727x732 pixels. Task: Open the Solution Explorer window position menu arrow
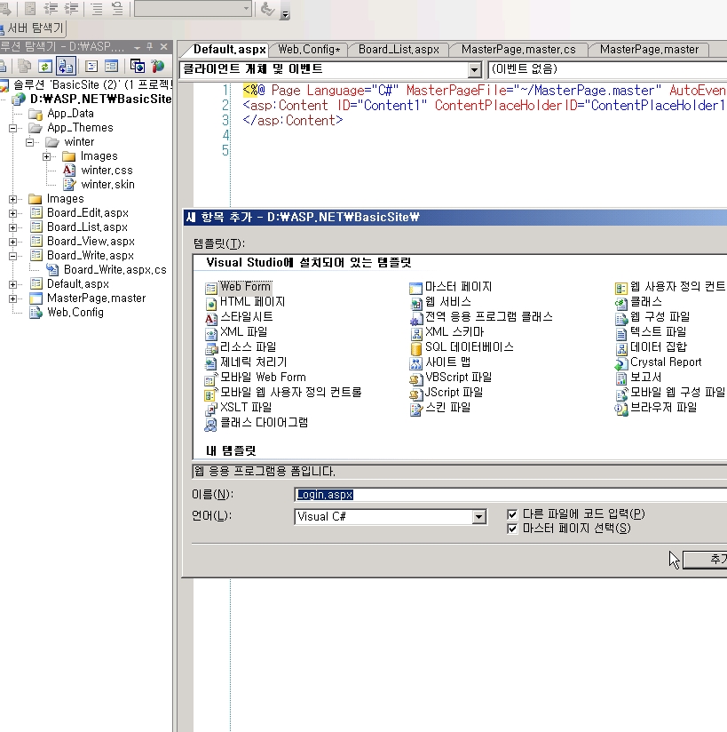point(138,47)
